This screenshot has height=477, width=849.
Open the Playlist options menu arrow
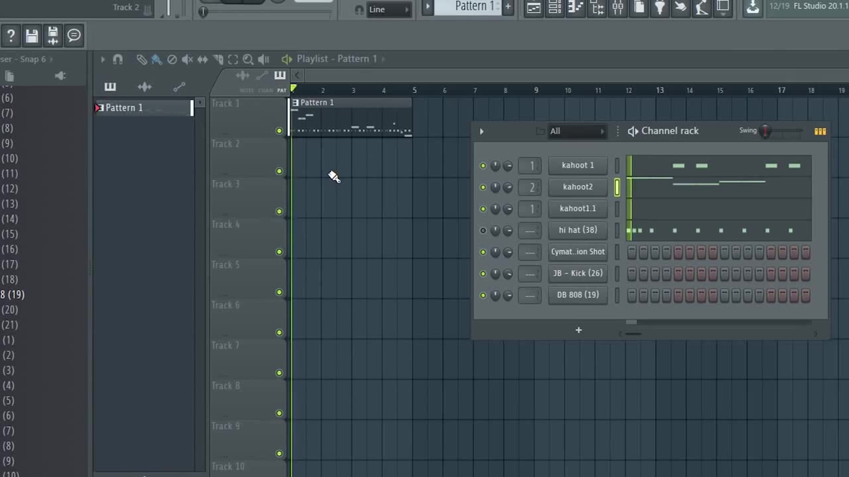click(103, 59)
